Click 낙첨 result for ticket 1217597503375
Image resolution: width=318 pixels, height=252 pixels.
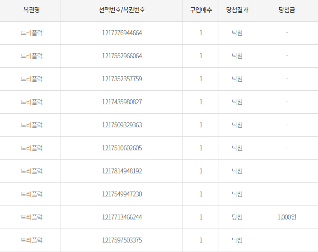[237, 240]
